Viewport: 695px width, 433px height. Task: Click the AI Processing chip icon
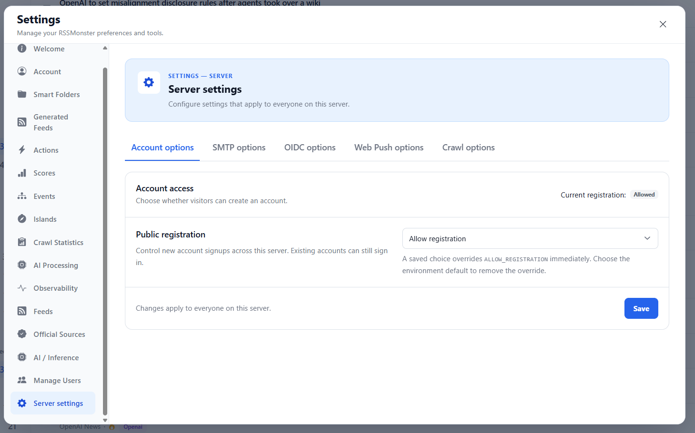pyautogui.click(x=22, y=265)
